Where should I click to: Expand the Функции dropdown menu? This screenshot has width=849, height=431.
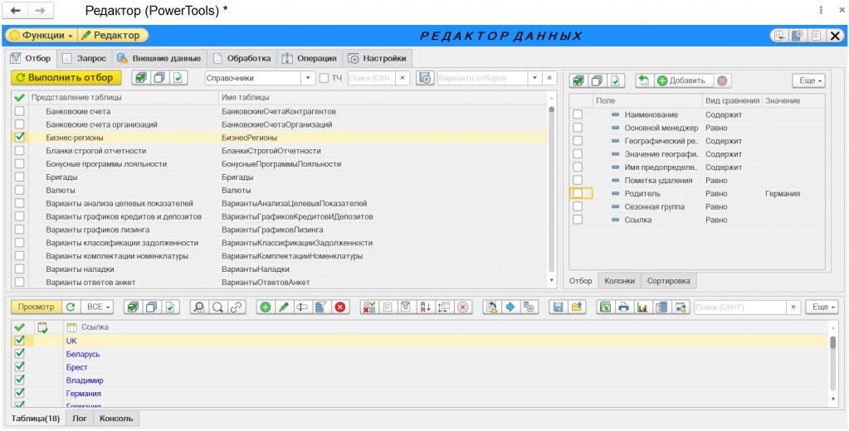click(x=41, y=36)
